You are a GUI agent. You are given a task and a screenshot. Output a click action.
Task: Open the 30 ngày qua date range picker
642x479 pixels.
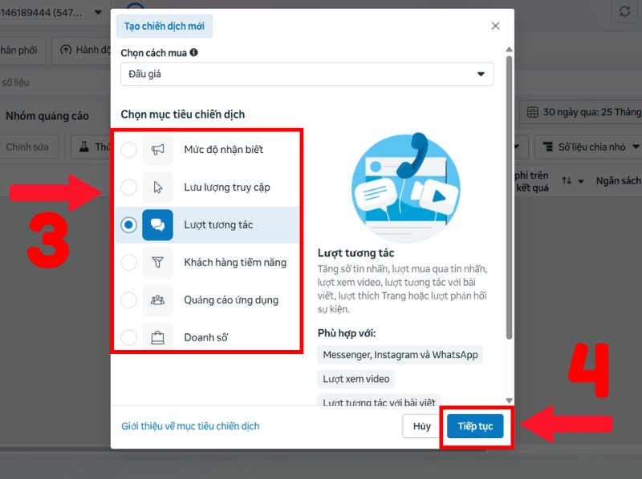pyautogui.click(x=581, y=112)
